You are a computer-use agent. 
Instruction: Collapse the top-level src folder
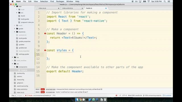(13, 64)
